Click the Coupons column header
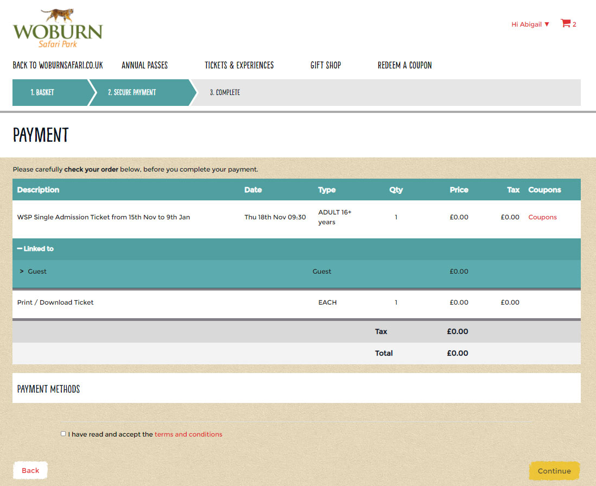596x486 pixels. point(544,190)
